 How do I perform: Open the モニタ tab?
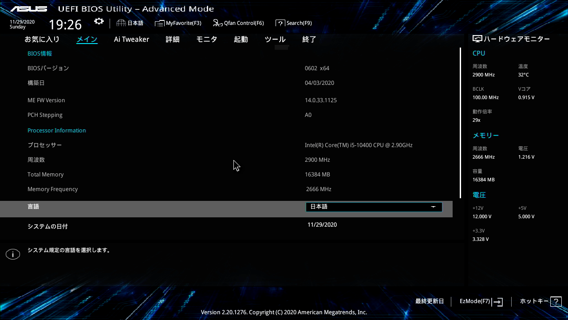(207, 39)
